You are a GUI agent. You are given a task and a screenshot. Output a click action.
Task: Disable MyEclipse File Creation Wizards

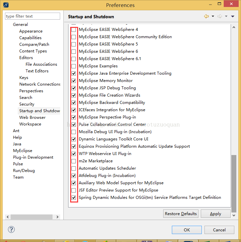[x=74, y=95]
